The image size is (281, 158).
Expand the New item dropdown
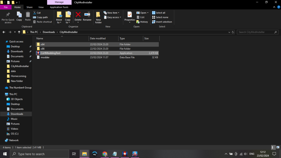tap(112, 13)
